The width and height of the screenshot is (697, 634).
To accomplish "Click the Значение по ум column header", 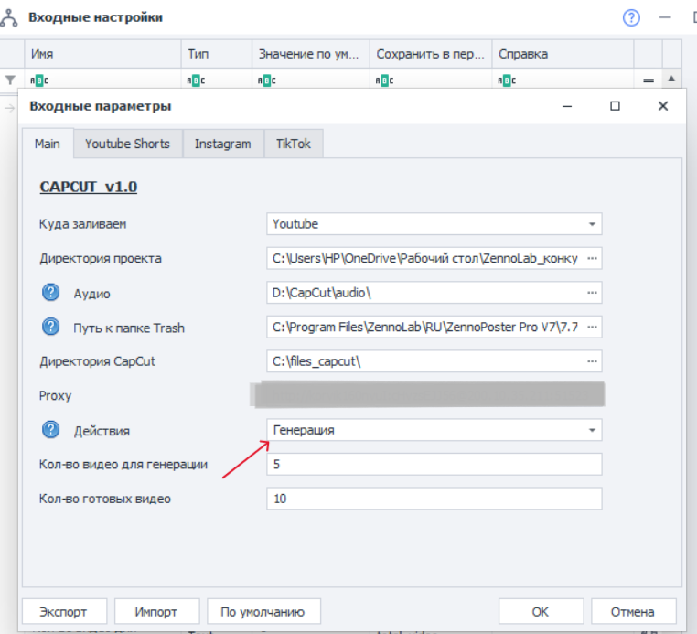I will [x=311, y=54].
